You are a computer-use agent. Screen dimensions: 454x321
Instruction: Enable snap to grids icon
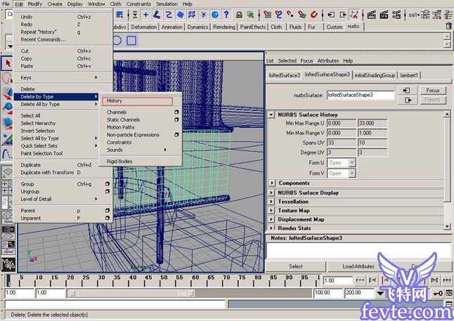(268, 15)
